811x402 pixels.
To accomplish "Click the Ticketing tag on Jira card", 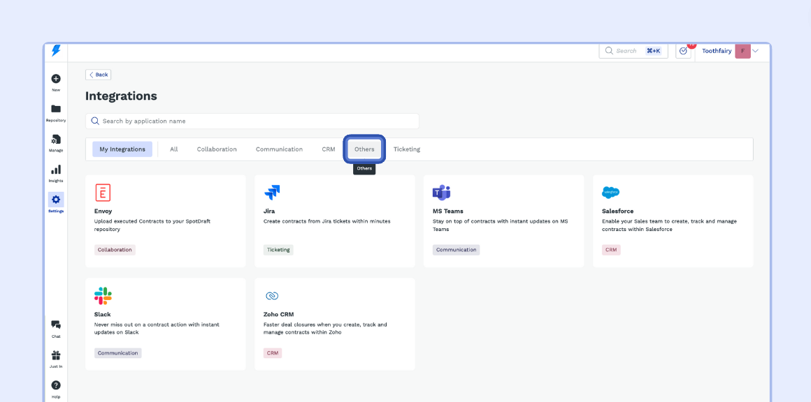I will click(278, 250).
